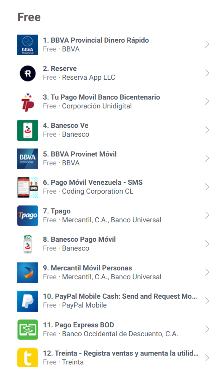The height and width of the screenshot is (367, 212).
Task: Tap the Reserve app's black R icon
Action: (27, 73)
